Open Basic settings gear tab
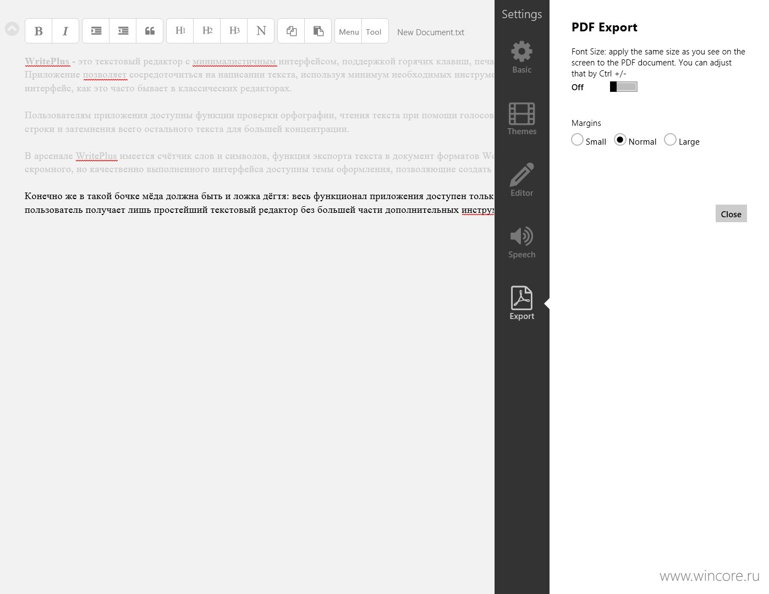This screenshot has height=594, width=769. click(521, 57)
